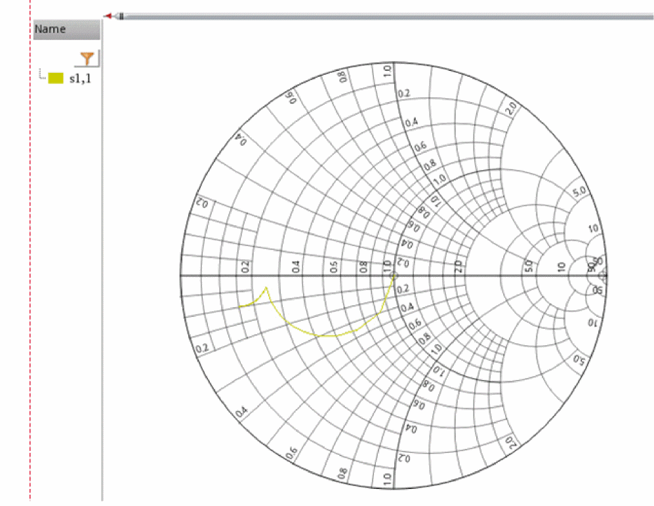The height and width of the screenshot is (506, 654).
Task: Click the orange funnel filter icon
Action: pyautogui.click(x=87, y=59)
